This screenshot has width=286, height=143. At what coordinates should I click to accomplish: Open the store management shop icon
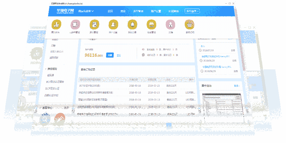(152, 24)
